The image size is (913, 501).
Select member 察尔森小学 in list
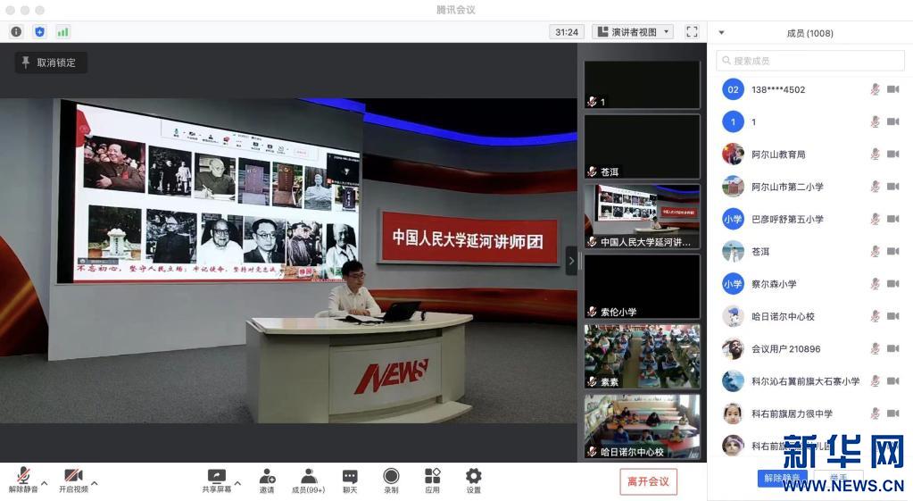click(x=810, y=284)
